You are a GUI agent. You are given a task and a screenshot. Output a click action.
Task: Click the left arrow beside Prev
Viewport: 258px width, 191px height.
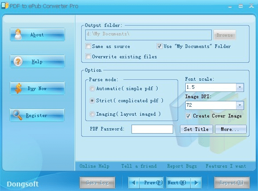tap(134, 182)
